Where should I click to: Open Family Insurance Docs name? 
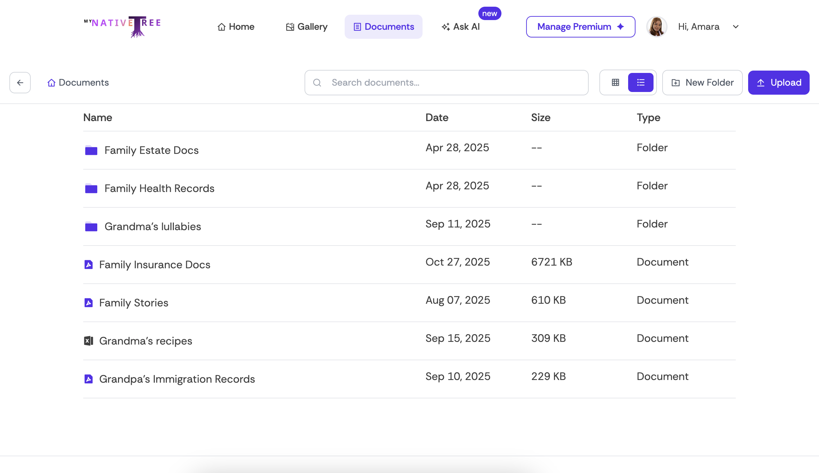(x=155, y=265)
